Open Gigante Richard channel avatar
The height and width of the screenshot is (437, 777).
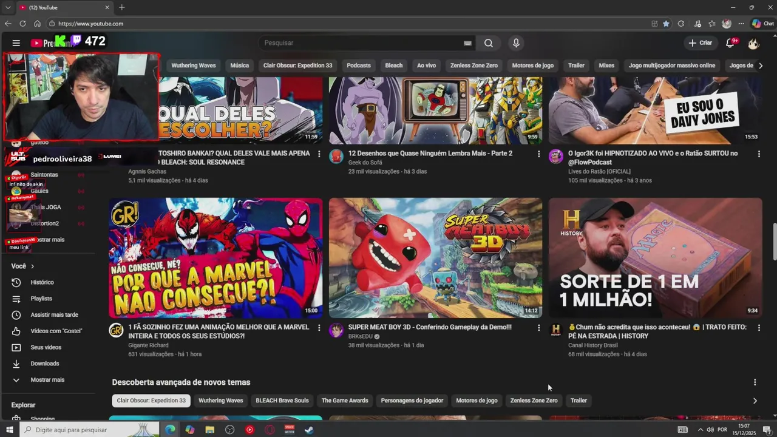(116, 330)
